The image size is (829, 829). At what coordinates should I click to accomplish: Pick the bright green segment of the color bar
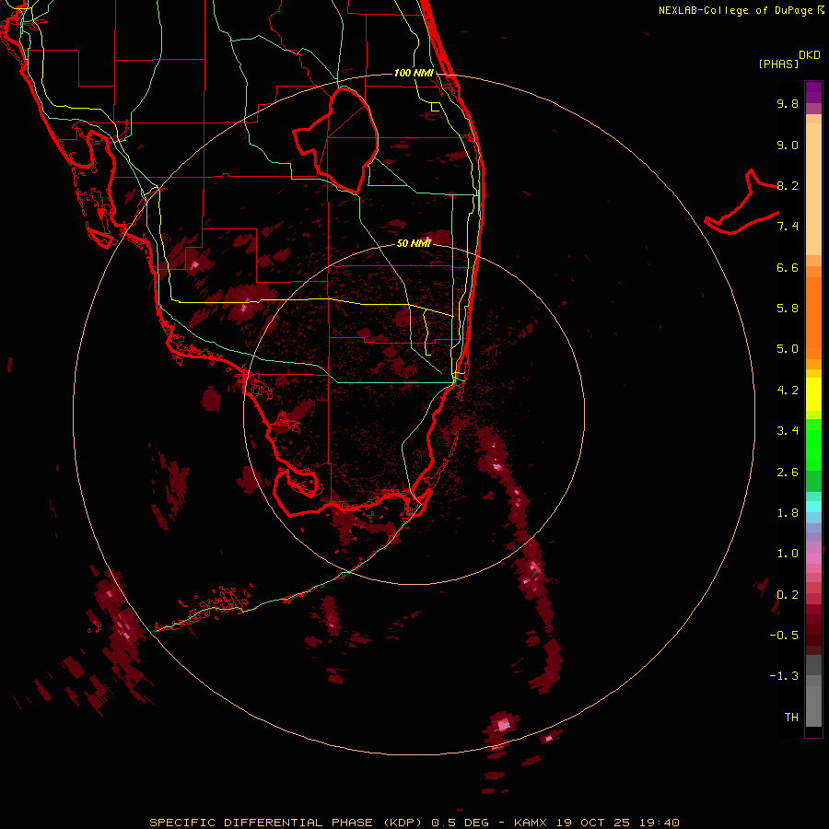pyautogui.click(x=813, y=444)
